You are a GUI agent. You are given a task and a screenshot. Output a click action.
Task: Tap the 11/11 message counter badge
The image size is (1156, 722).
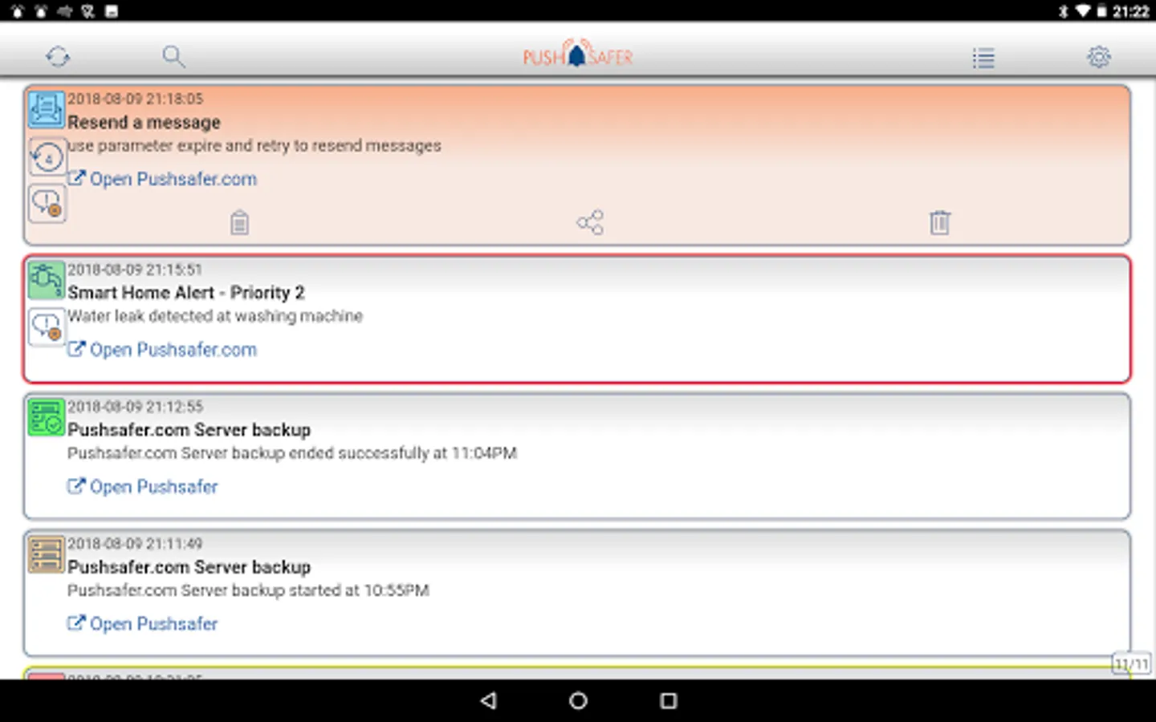tap(1131, 663)
